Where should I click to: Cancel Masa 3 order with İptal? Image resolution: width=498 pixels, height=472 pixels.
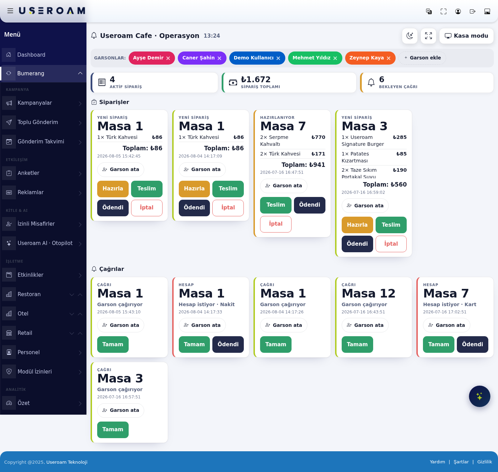pyautogui.click(x=391, y=244)
